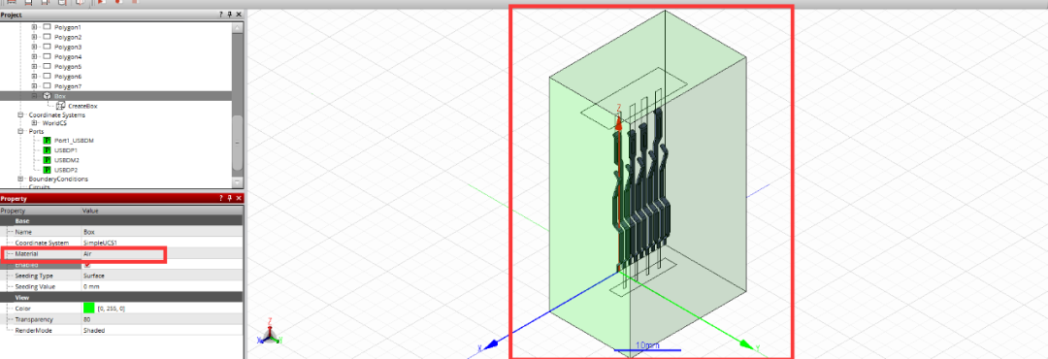Image resolution: width=1048 pixels, height=359 pixels.
Task: Expand the Polygon7 tree node
Action: coord(35,86)
